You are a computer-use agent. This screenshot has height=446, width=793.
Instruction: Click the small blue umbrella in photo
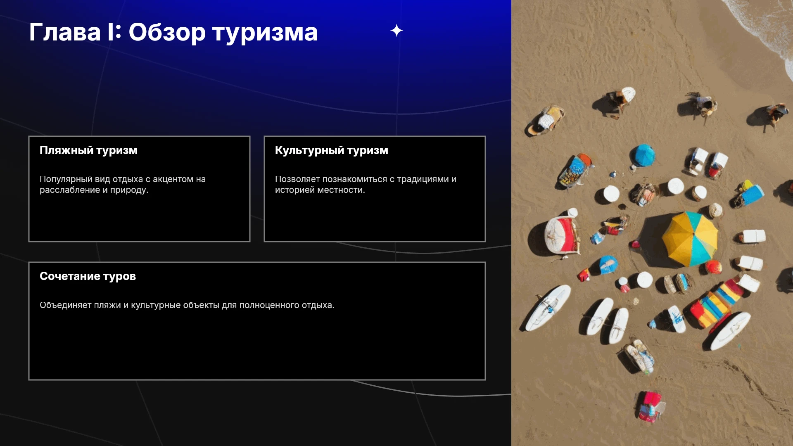(x=643, y=155)
